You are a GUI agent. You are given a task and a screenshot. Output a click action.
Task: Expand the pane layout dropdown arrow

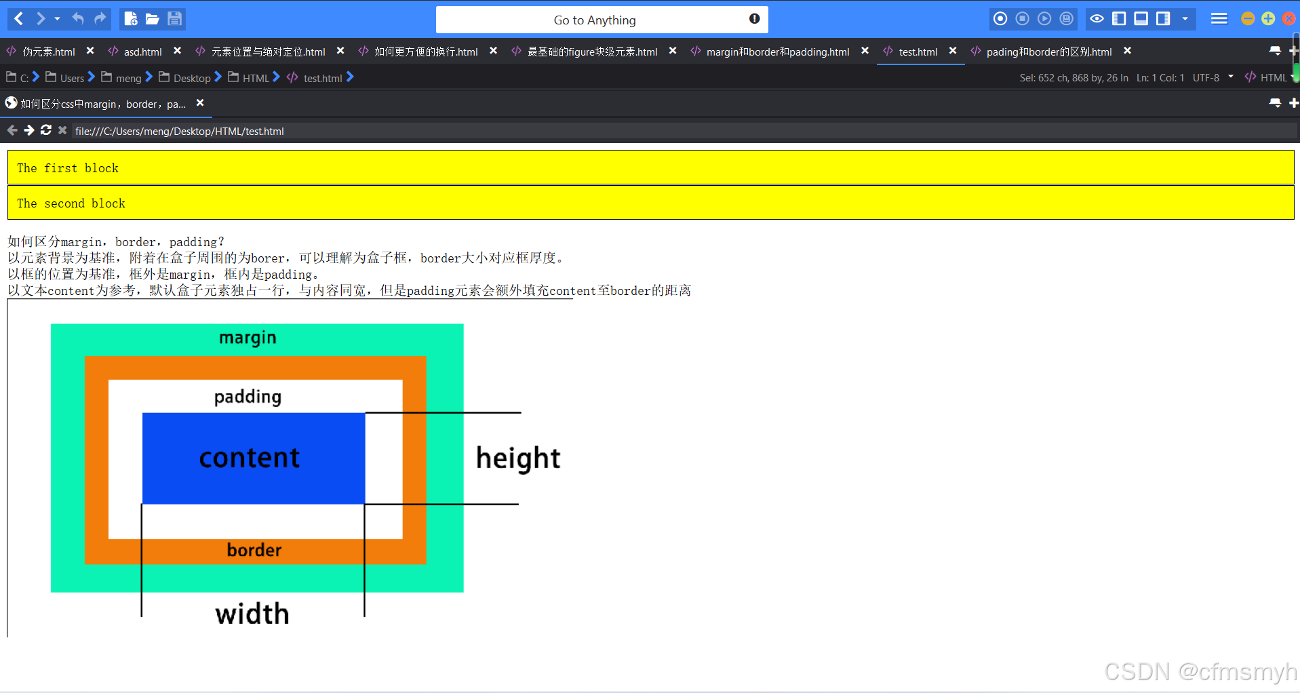1185,19
